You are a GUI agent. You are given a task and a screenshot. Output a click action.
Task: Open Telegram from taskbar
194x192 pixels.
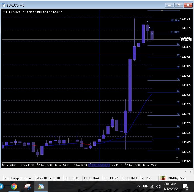click(1, 186)
